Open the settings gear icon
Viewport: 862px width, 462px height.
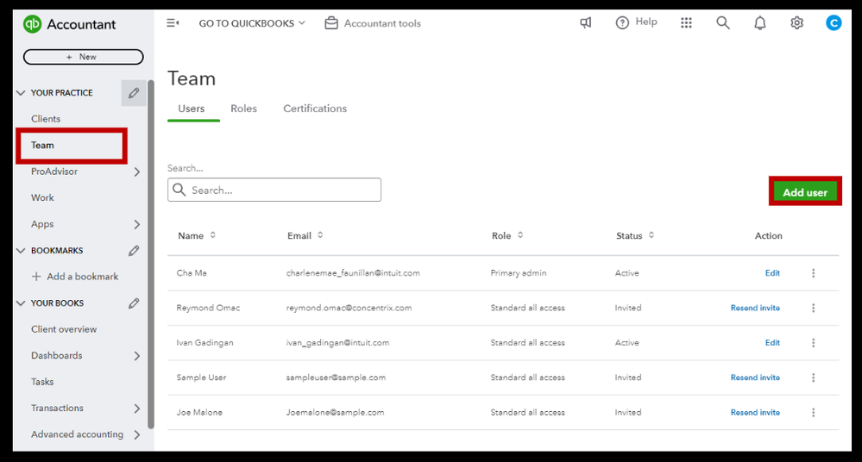tap(796, 23)
